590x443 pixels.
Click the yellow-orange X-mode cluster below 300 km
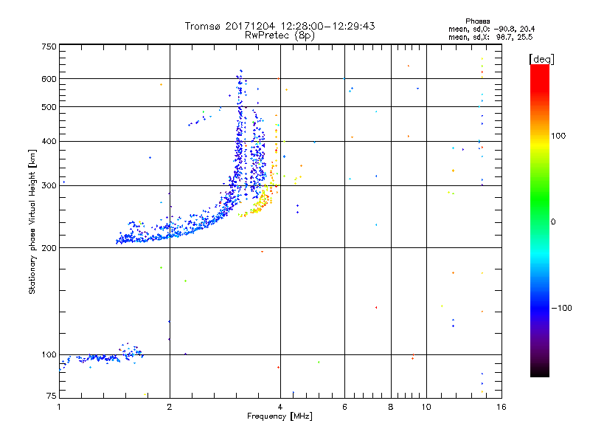pos(259,202)
